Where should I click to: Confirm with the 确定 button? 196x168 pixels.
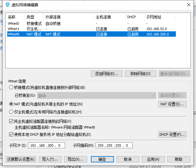(x=102, y=159)
